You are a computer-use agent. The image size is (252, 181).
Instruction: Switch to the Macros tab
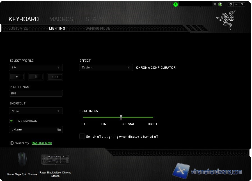pos(61,19)
